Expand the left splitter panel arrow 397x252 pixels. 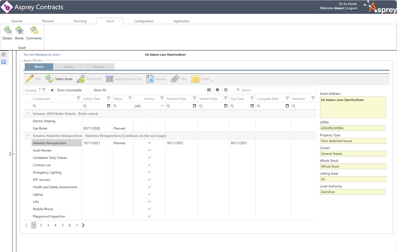point(14,154)
